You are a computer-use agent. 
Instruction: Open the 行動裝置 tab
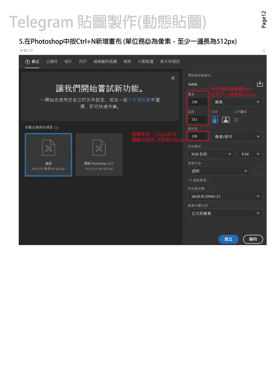pos(146,61)
